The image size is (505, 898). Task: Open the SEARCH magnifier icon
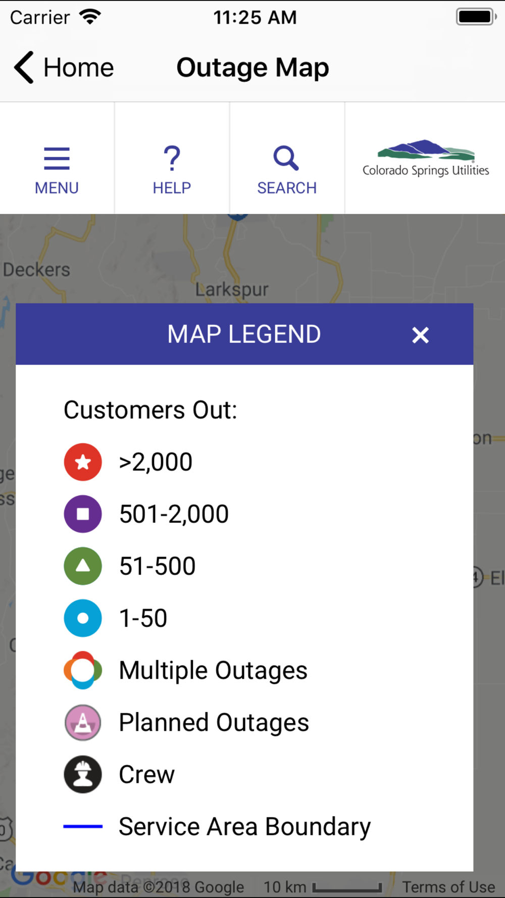click(x=286, y=158)
